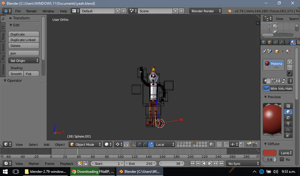Jump to the last frame

tap(222, 163)
